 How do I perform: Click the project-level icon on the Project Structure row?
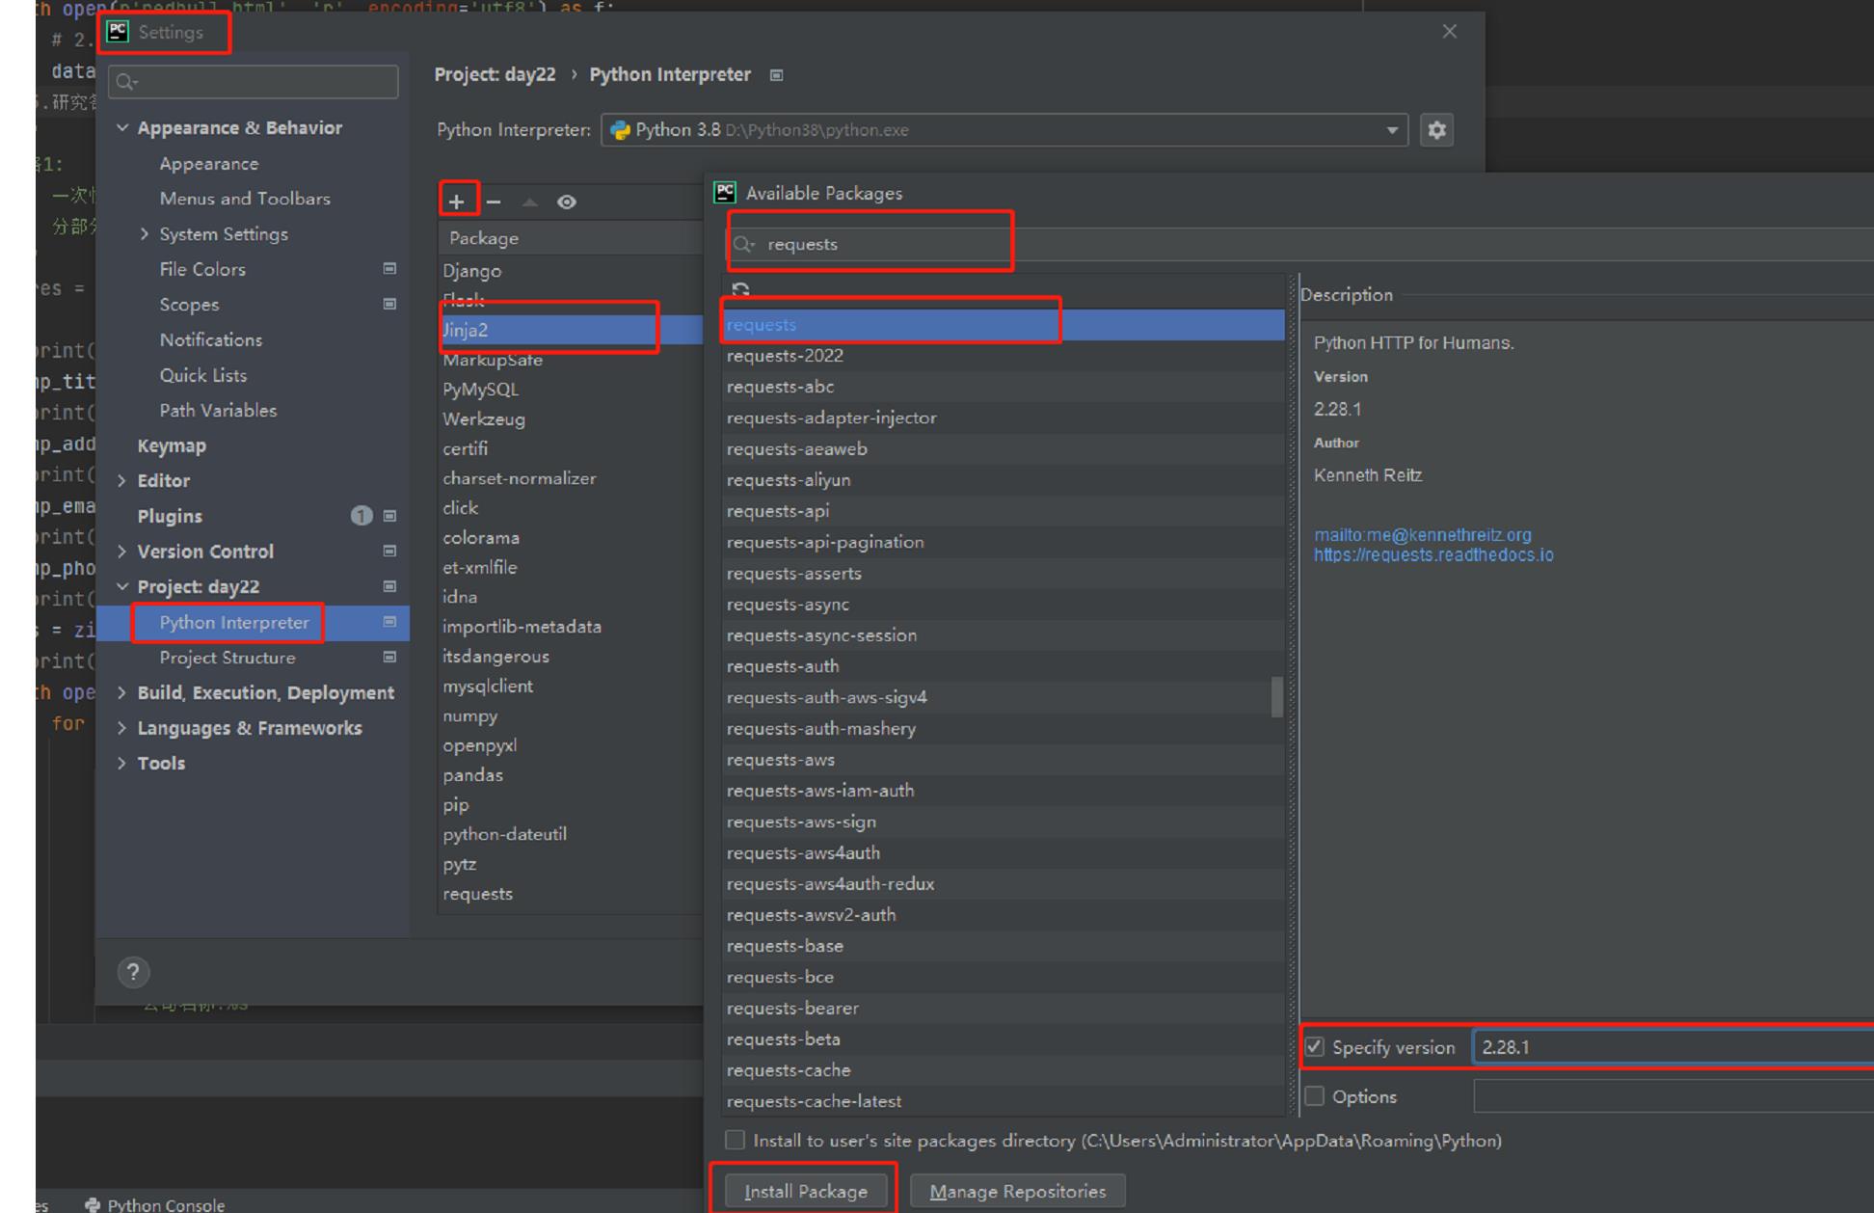(389, 657)
